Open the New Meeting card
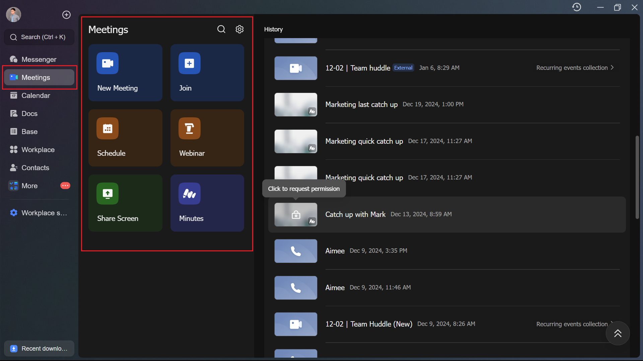 pyautogui.click(x=125, y=73)
